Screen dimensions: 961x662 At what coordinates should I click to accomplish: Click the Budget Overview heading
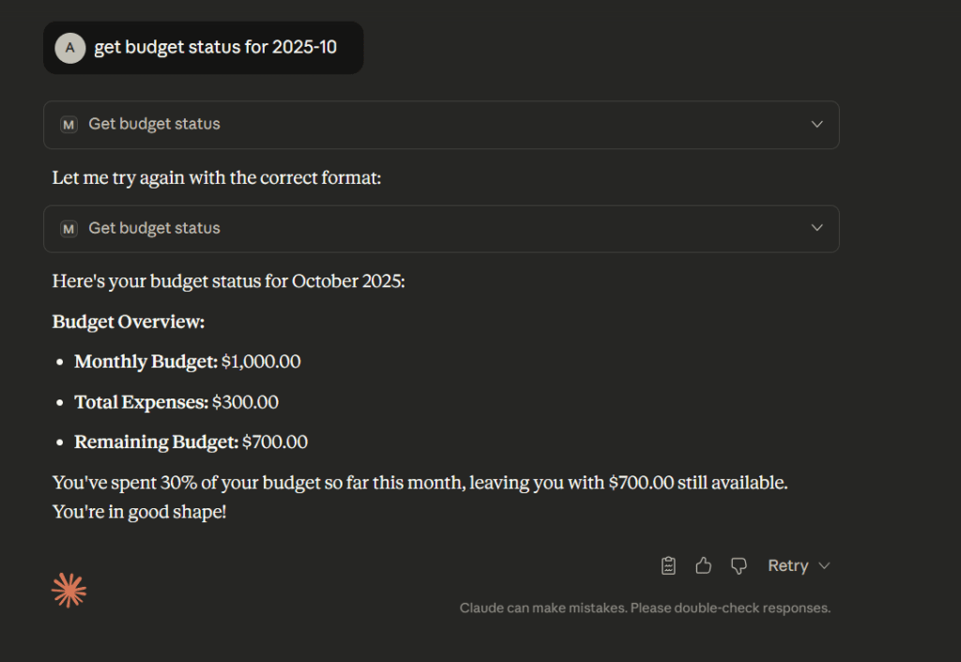[x=129, y=322]
